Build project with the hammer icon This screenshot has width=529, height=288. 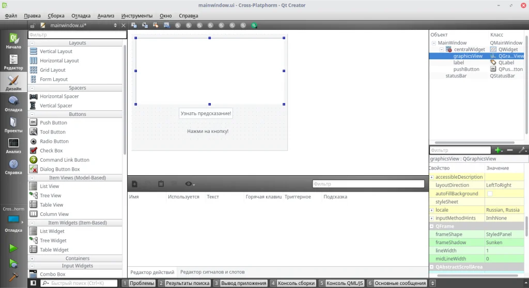click(x=13, y=277)
